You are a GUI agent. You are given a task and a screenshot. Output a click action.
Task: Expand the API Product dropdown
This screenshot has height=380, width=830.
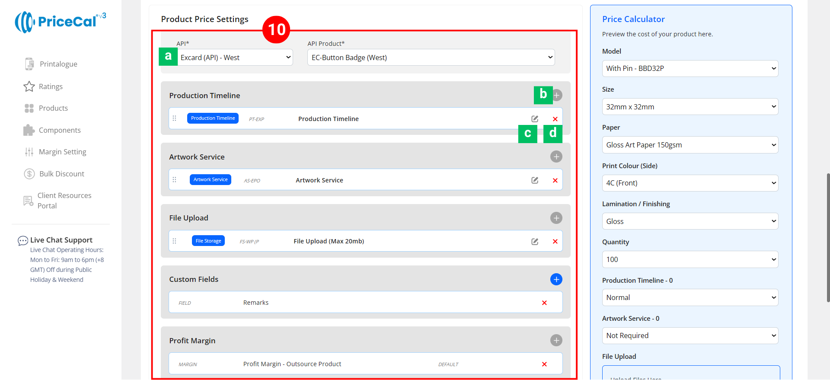point(431,57)
